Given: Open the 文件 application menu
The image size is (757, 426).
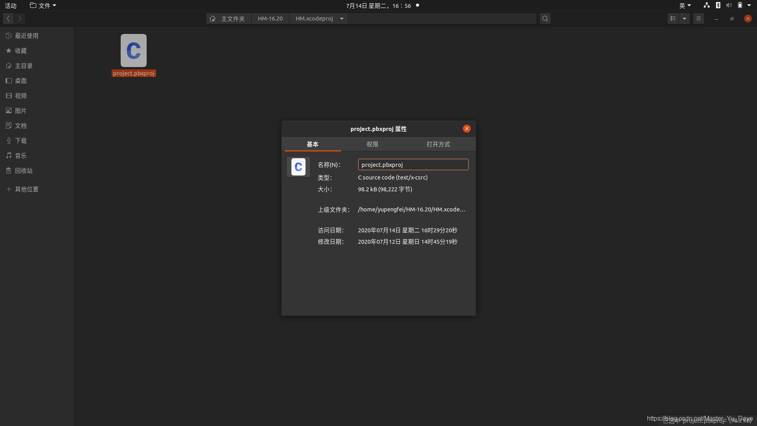Looking at the screenshot, I should coord(43,6).
